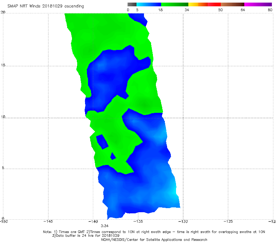Select the magenta-purple segment of the colorbar
The width and height of the screenshot is (276, 242).
click(258, 4)
